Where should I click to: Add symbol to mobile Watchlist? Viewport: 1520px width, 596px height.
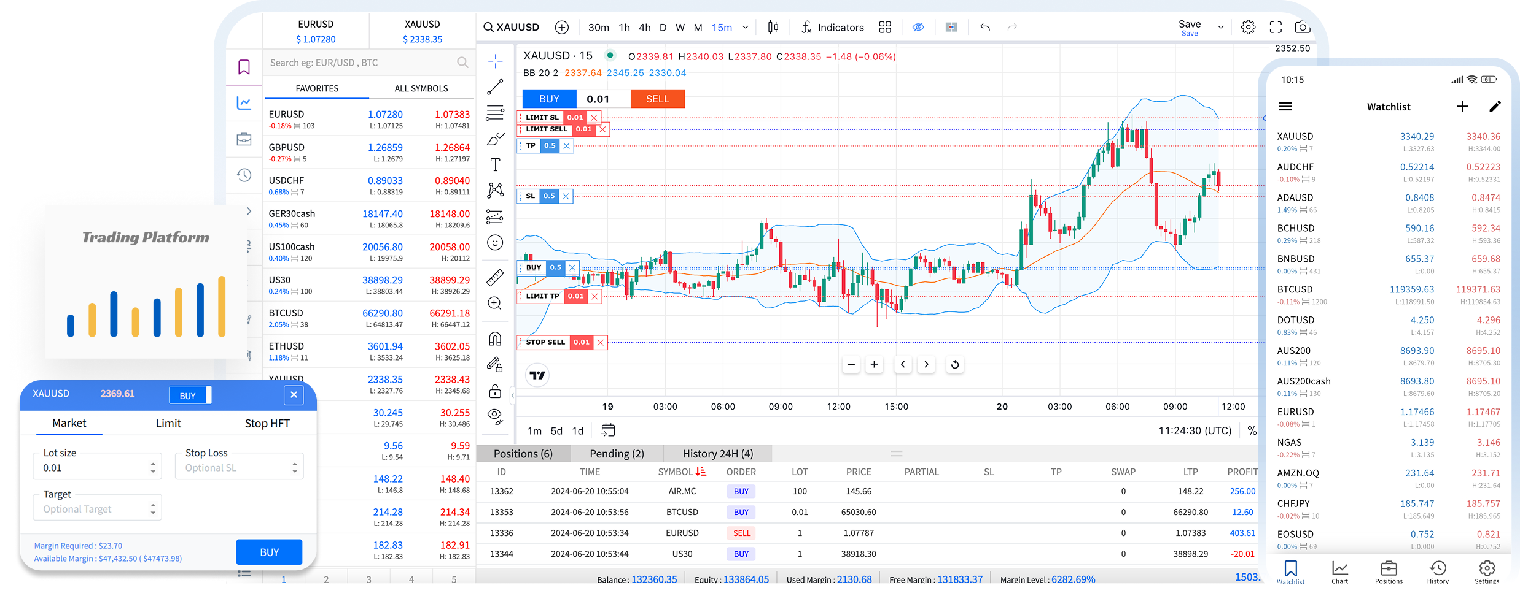(x=1462, y=107)
